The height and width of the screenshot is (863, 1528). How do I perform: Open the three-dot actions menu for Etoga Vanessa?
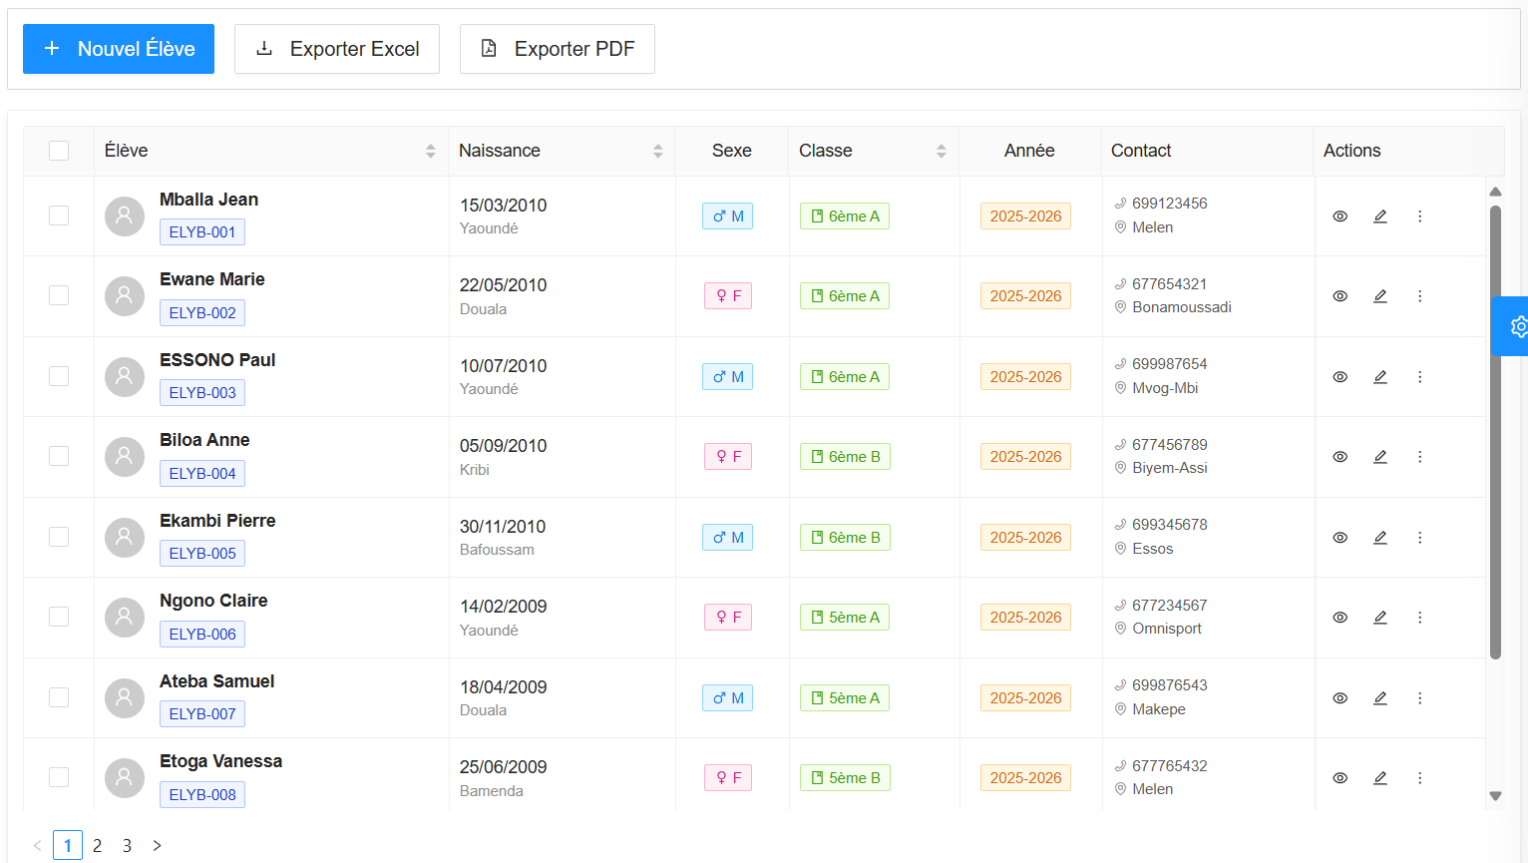(x=1419, y=777)
